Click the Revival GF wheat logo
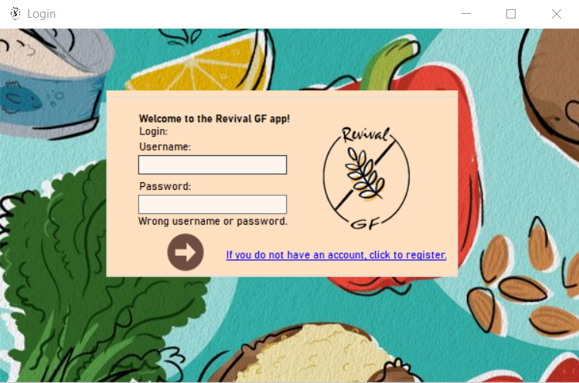This screenshot has width=579, height=383. click(366, 178)
